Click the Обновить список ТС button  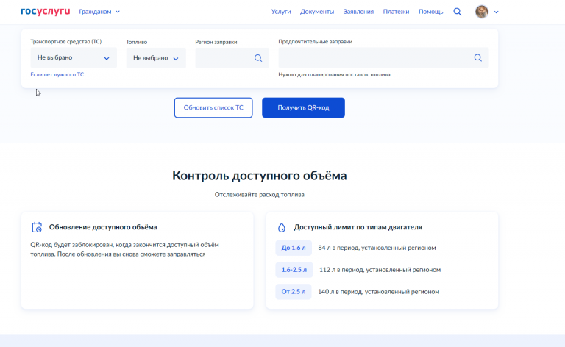pyautogui.click(x=213, y=107)
